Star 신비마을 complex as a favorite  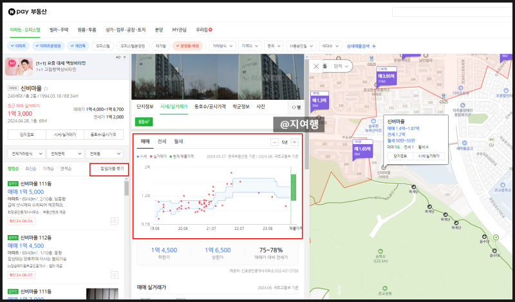coord(46,88)
